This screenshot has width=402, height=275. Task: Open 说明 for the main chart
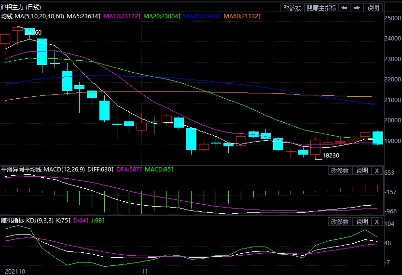[x=374, y=8]
